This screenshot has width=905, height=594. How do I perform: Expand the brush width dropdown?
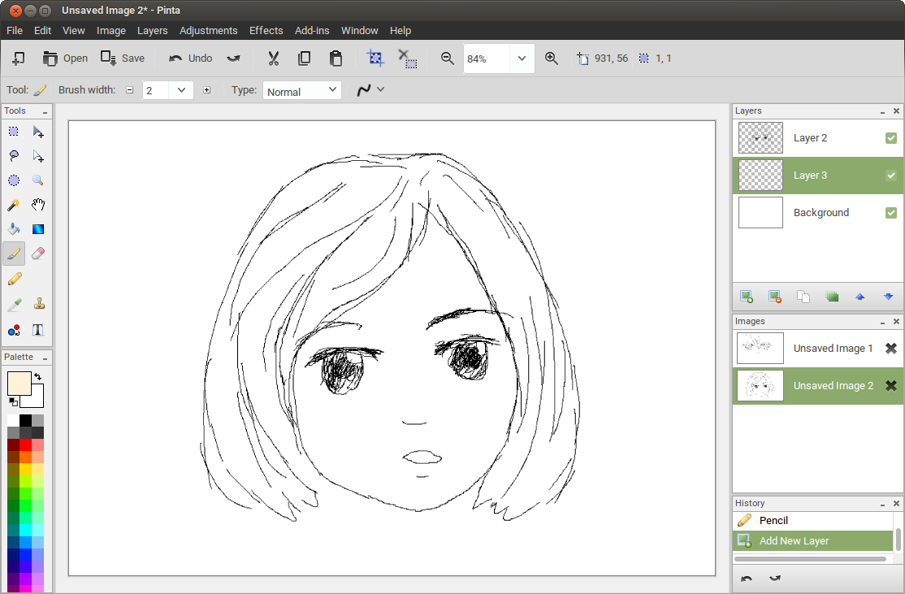point(181,90)
